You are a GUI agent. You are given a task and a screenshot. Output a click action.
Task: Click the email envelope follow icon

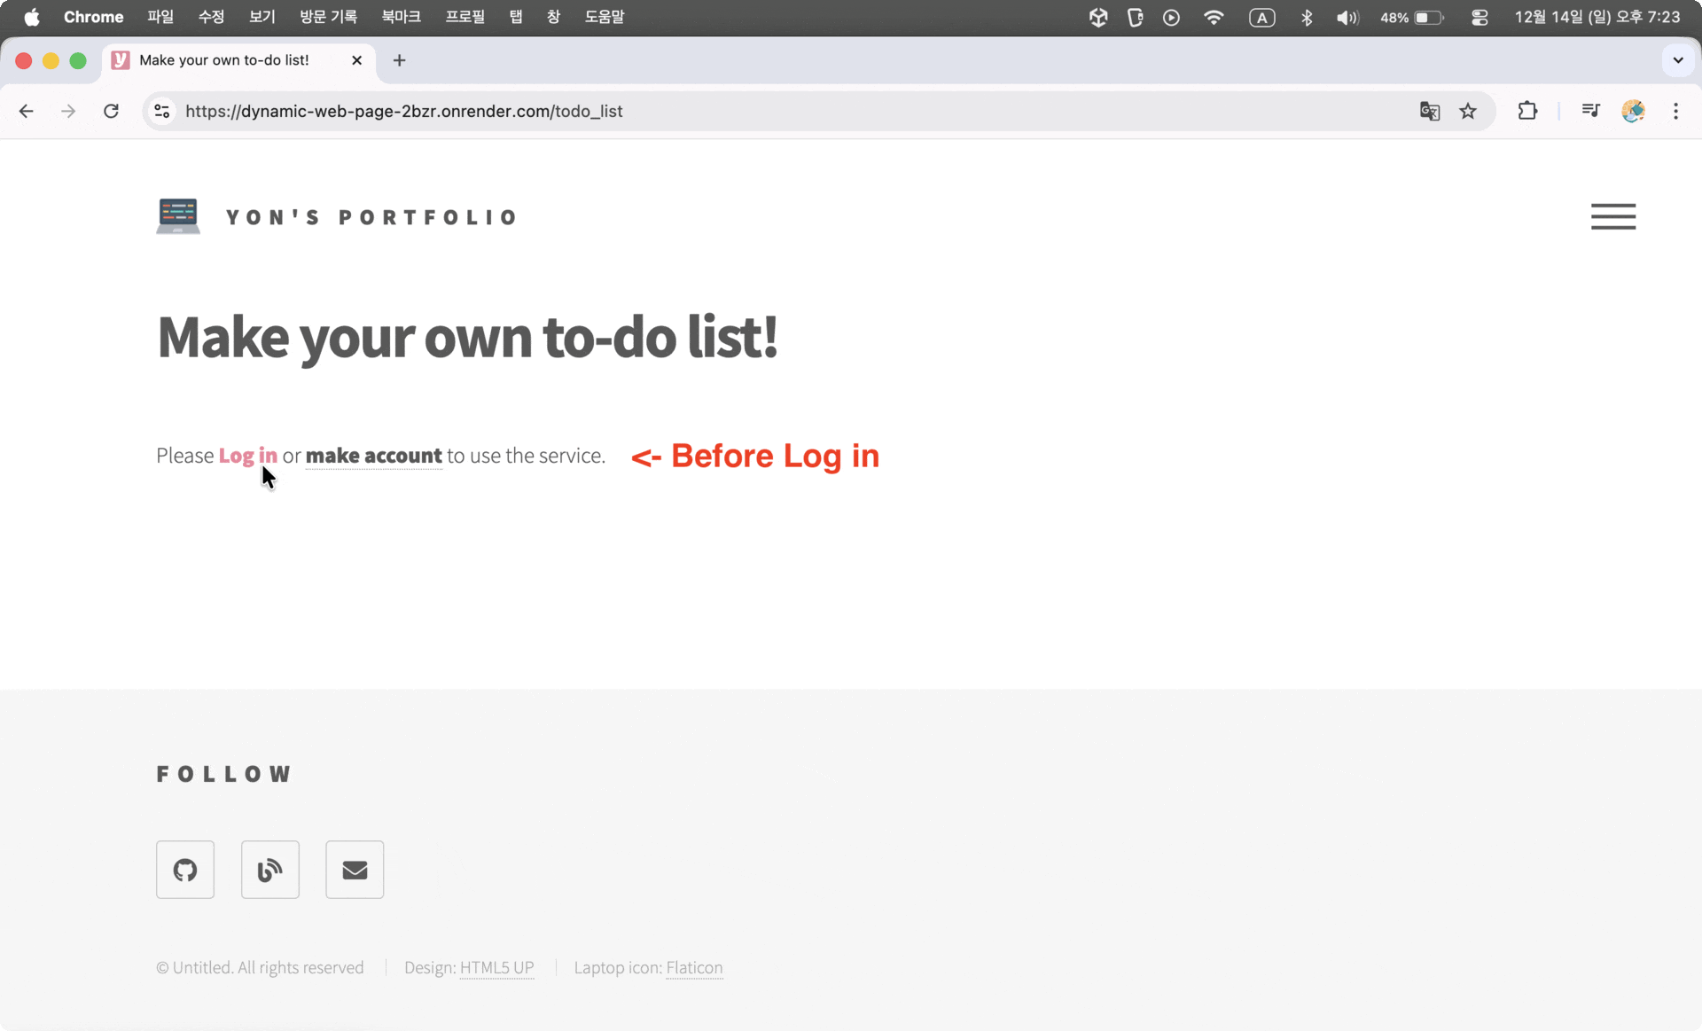pos(355,870)
